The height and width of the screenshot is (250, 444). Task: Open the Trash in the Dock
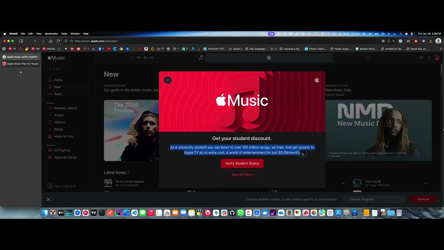(399, 213)
